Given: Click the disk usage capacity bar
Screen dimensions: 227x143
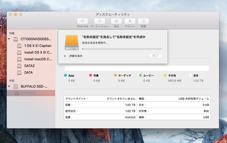Looking at the screenshot, I should click(137, 68).
